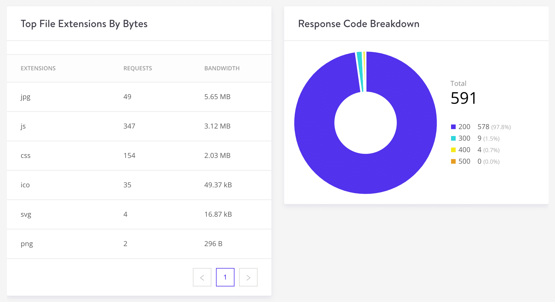
Task: Click page number 1 in pagination
Action: [x=225, y=277]
